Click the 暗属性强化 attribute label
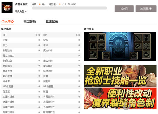Screen dimensions: 158x114 click(9, 112)
